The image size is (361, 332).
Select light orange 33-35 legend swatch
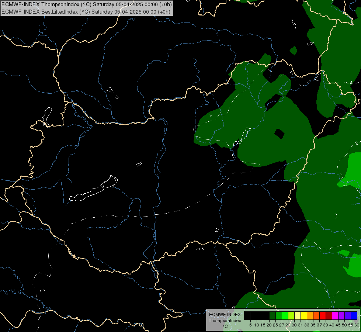click(310, 315)
